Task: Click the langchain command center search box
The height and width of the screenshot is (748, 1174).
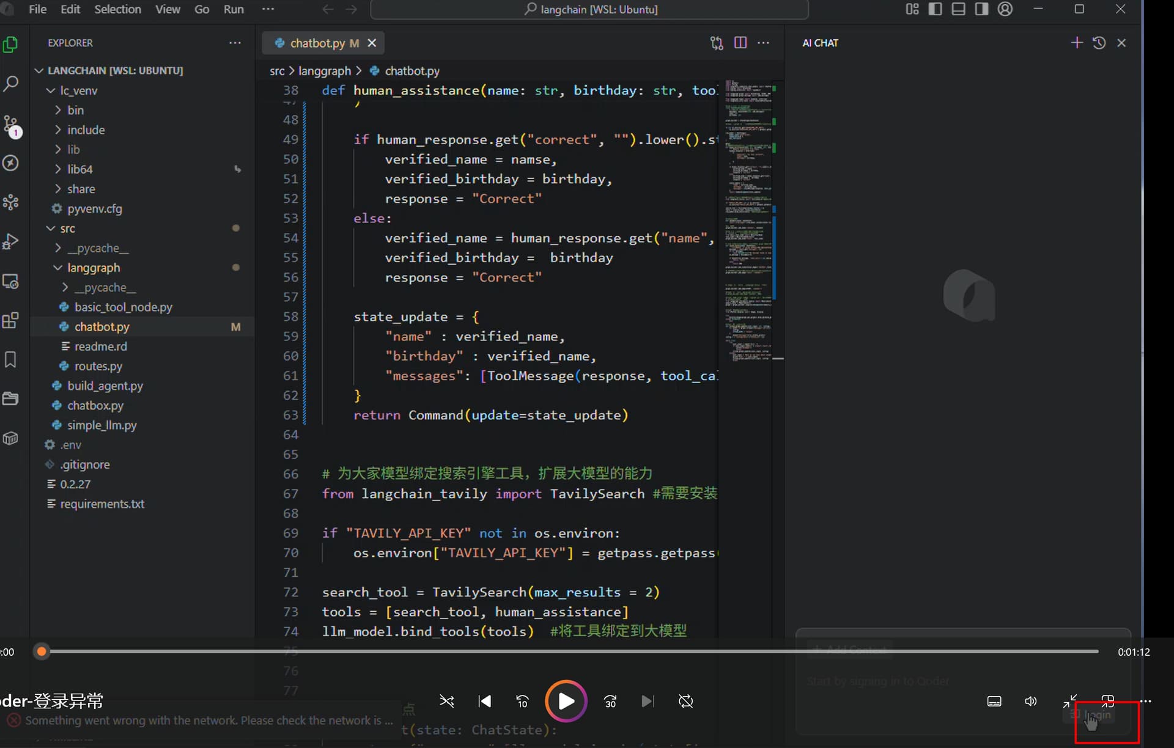Action: (x=589, y=9)
